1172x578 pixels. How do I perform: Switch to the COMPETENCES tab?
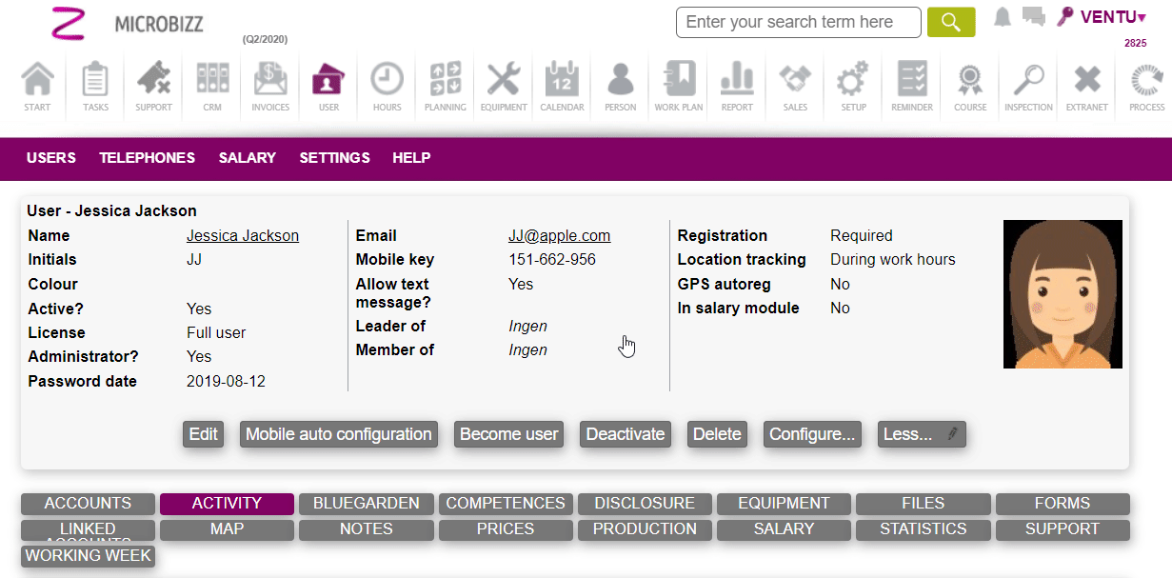click(x=506, y=504)
